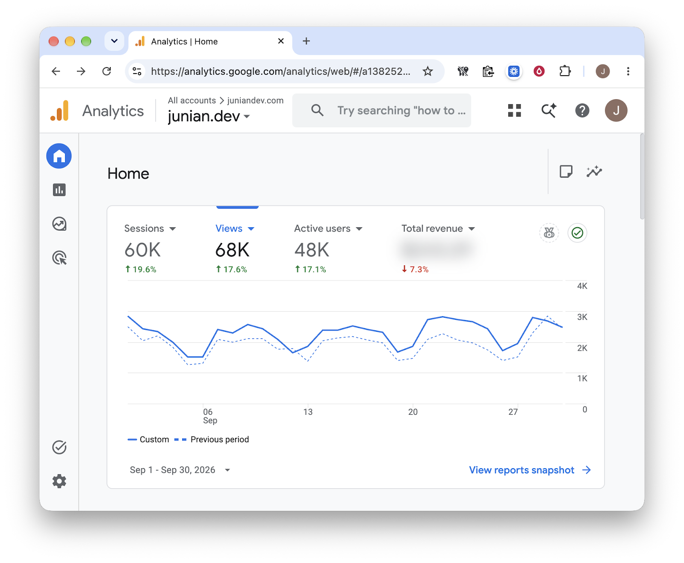Open the Advertising cursor-target icon

pos(59,258)
